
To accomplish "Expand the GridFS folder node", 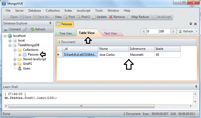I will tap(15, 64).
